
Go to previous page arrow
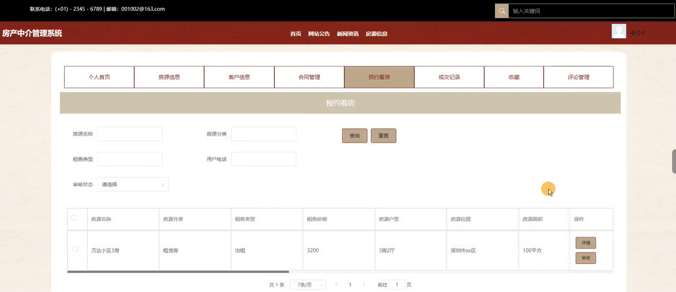pyautogui.click(x=336, y=285)
